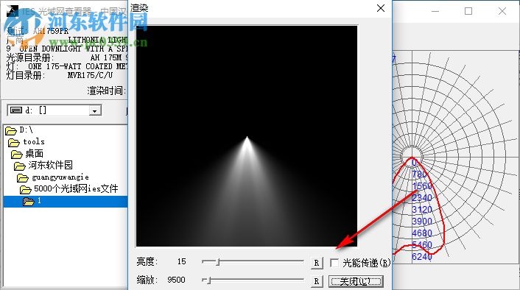Click the zoom value 9500
The height and width of the screenshot is (290, 520).
click(x=176, y=280)
